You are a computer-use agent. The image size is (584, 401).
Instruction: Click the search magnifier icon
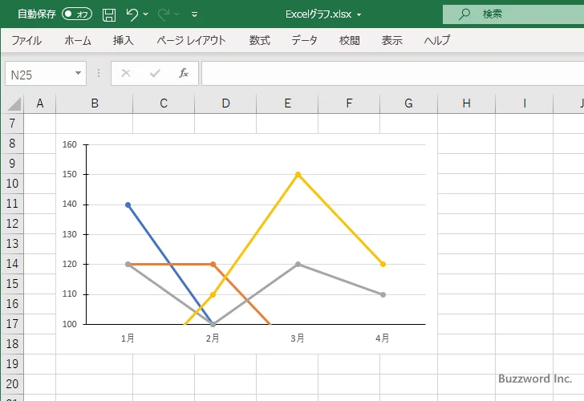point(464,14)
